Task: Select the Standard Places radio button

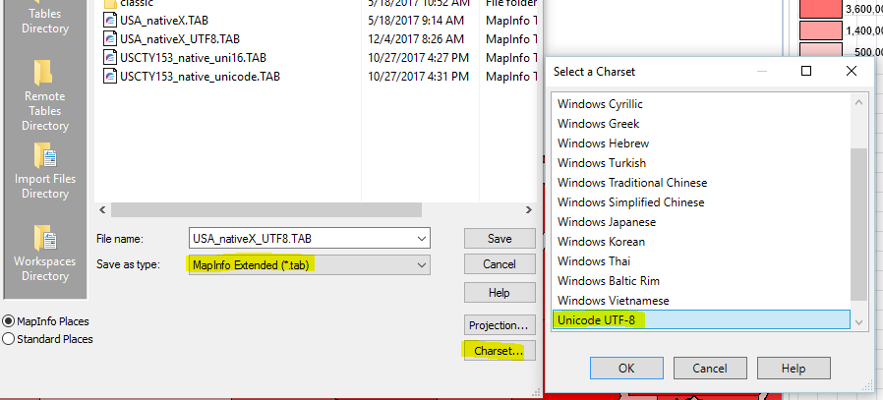Action: click(x=9, y=339)
